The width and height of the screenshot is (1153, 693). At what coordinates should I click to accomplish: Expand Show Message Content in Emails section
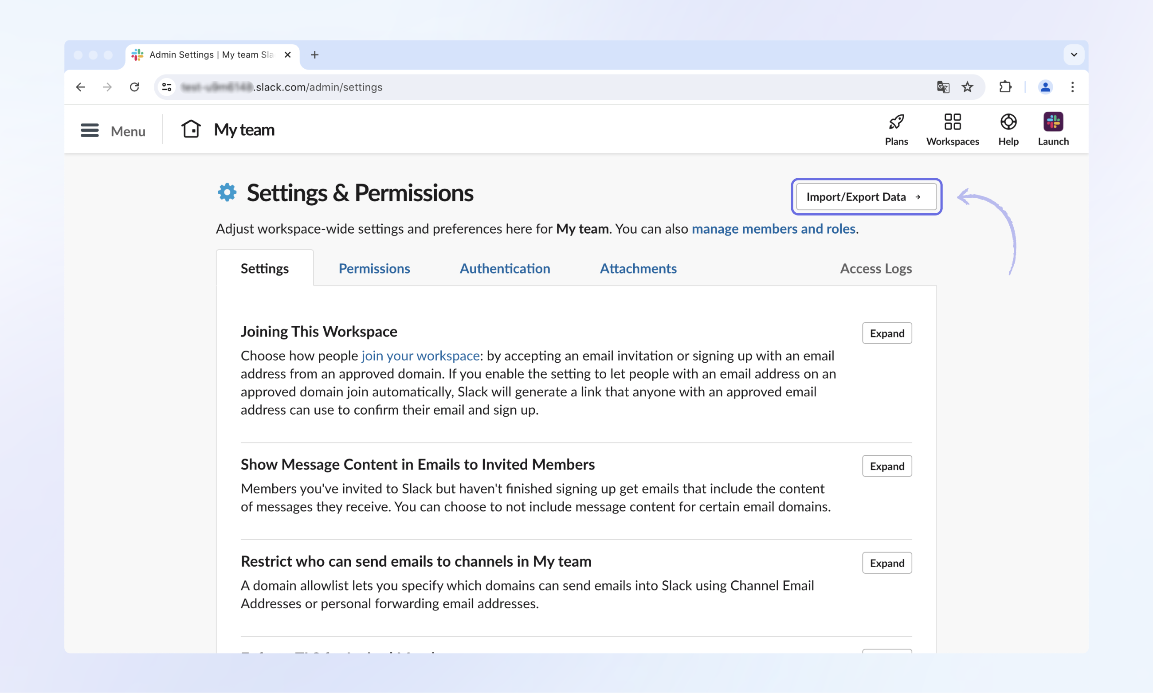pos(886,466)
